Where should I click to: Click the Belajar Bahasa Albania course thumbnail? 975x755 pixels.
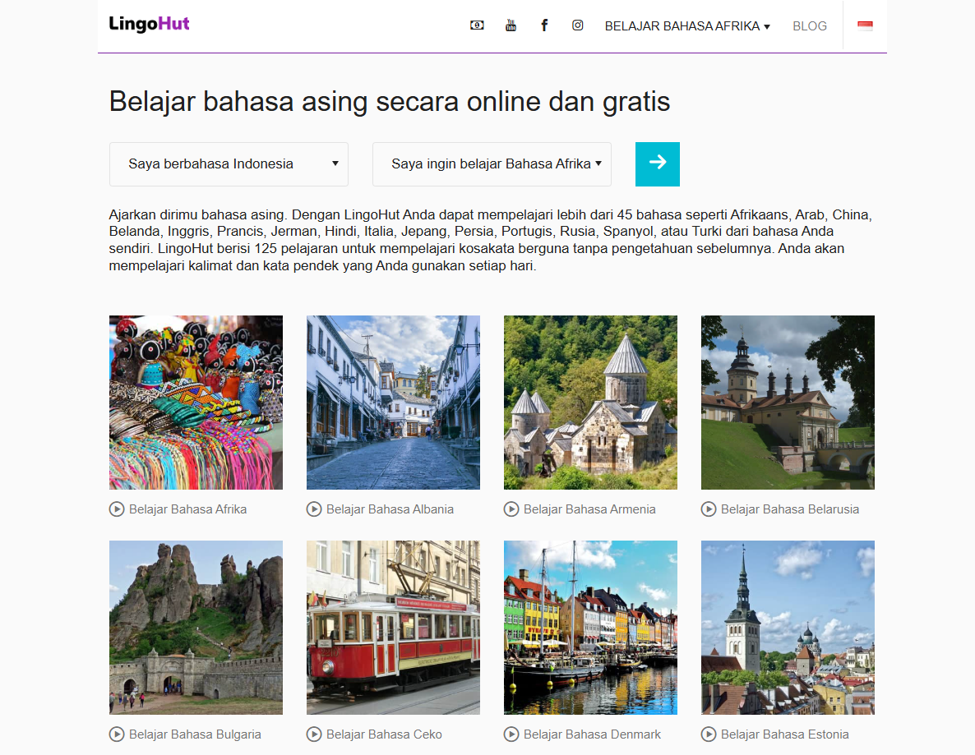(393, 402)
